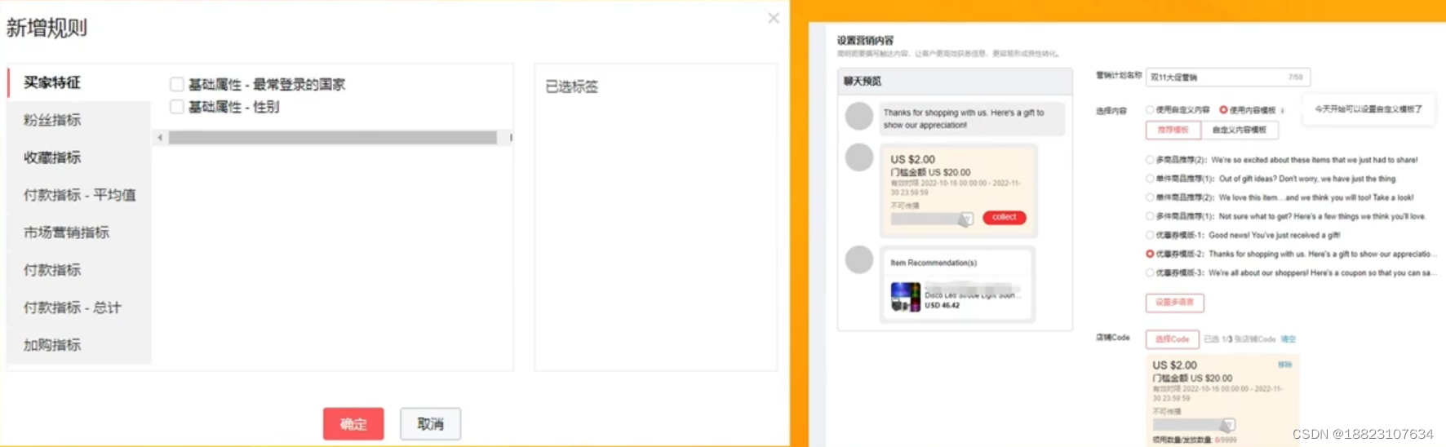Open 付款指标 - 平均值 category
The width and height of the screenshot is (1446, 447).
79,195
